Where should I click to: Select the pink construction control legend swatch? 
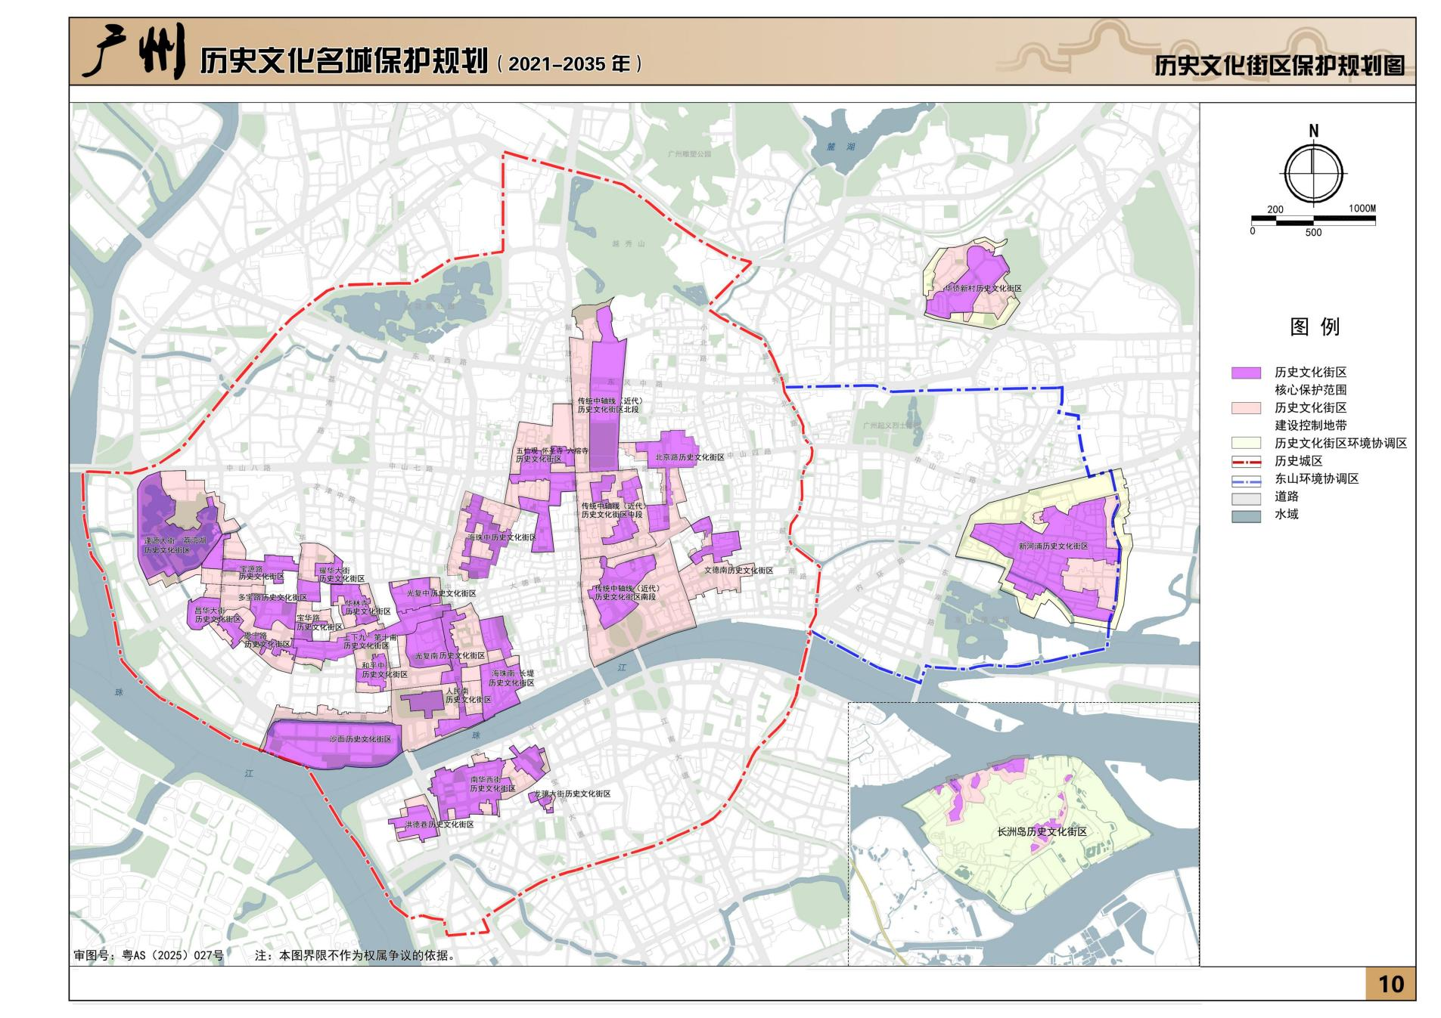coord(1246,408)
